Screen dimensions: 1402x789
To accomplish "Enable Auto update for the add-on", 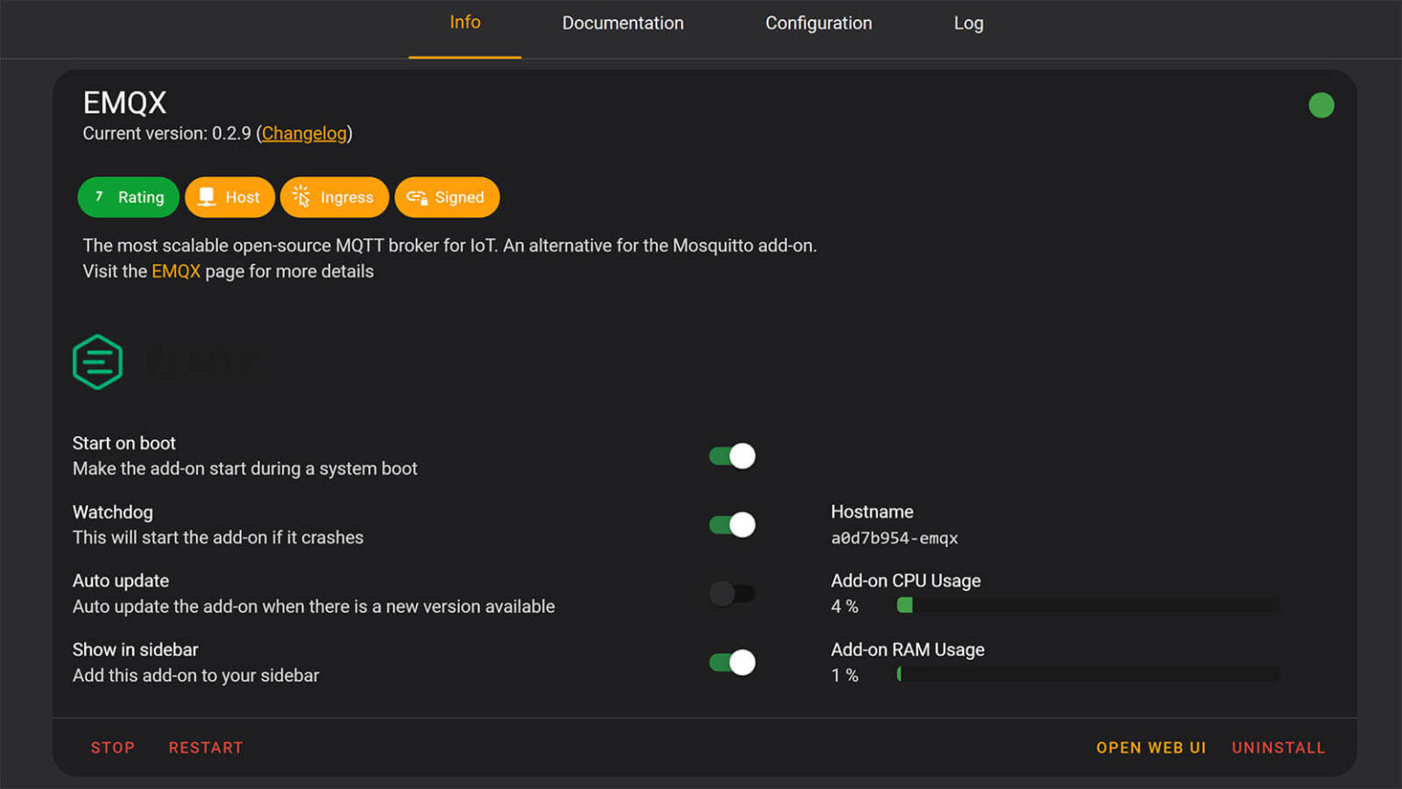I will pyautogui.click(x=730, y=593).
